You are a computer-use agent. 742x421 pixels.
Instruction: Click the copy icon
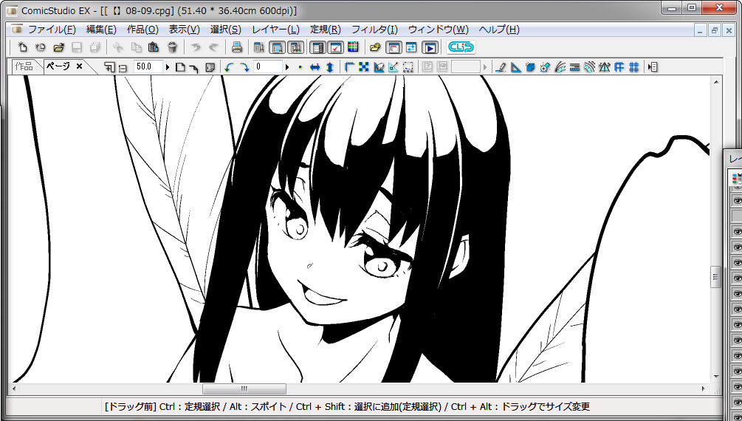137,47
